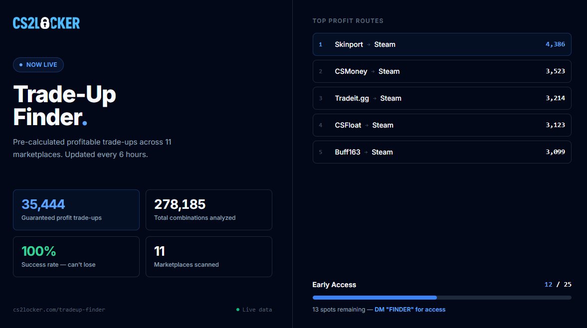The image size is (587, 328).
Task: Click the 3,523 value in CSMoney row
Action: tap(555, 71)
